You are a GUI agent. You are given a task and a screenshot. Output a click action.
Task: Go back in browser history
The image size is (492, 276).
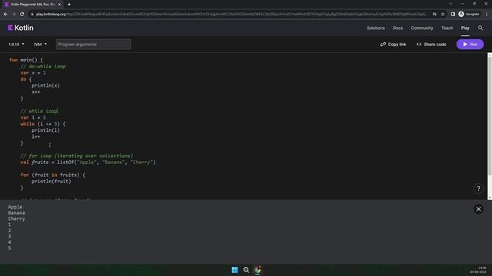[x=5, y=14]
